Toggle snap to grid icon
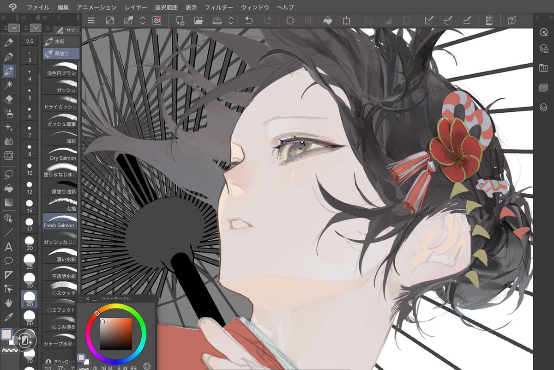The image size is (554, 370). pyautogui.click(x=466, y=20)
